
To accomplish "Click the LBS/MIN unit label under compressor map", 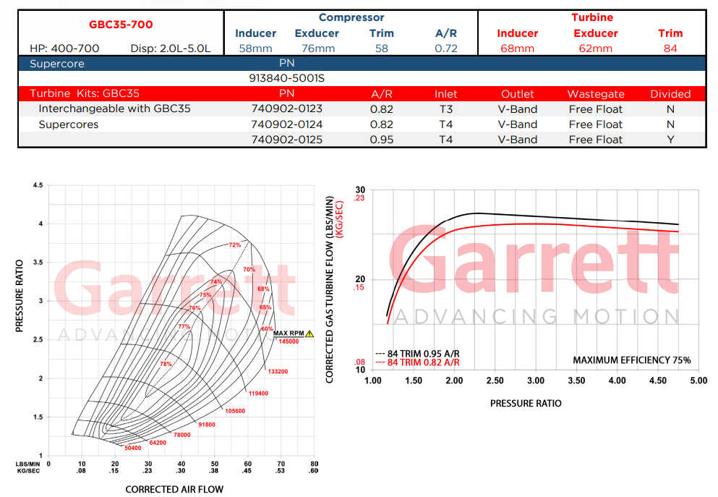I will [x=28, y=464].
